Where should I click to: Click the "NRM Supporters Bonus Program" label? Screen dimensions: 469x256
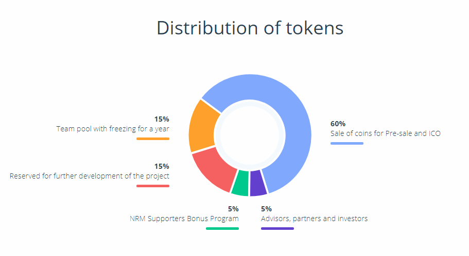184,219
